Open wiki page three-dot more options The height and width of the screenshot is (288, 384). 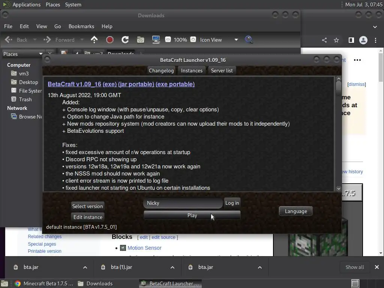coord(357,60)
